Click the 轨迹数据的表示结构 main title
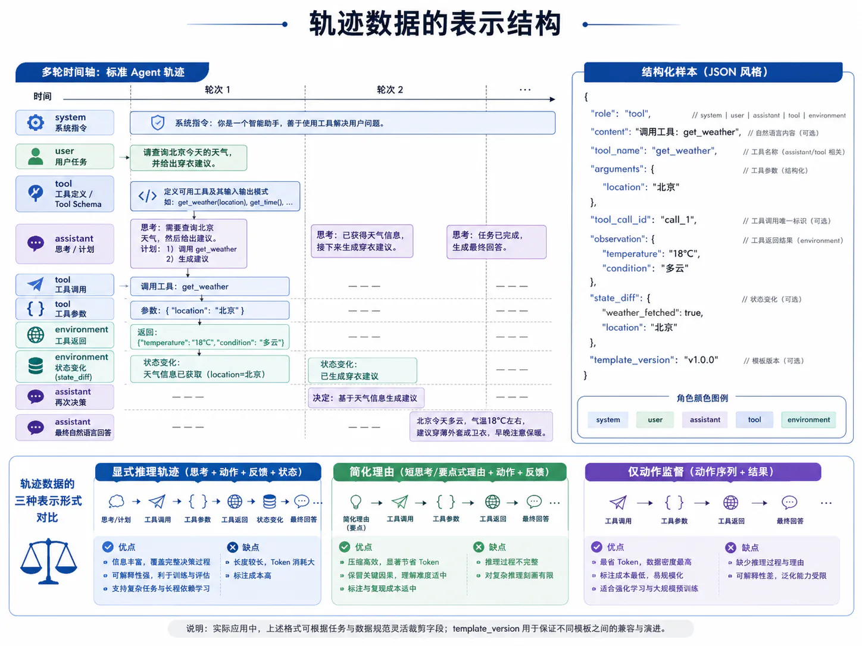862x646 pixels. click(x=435, y=24)
